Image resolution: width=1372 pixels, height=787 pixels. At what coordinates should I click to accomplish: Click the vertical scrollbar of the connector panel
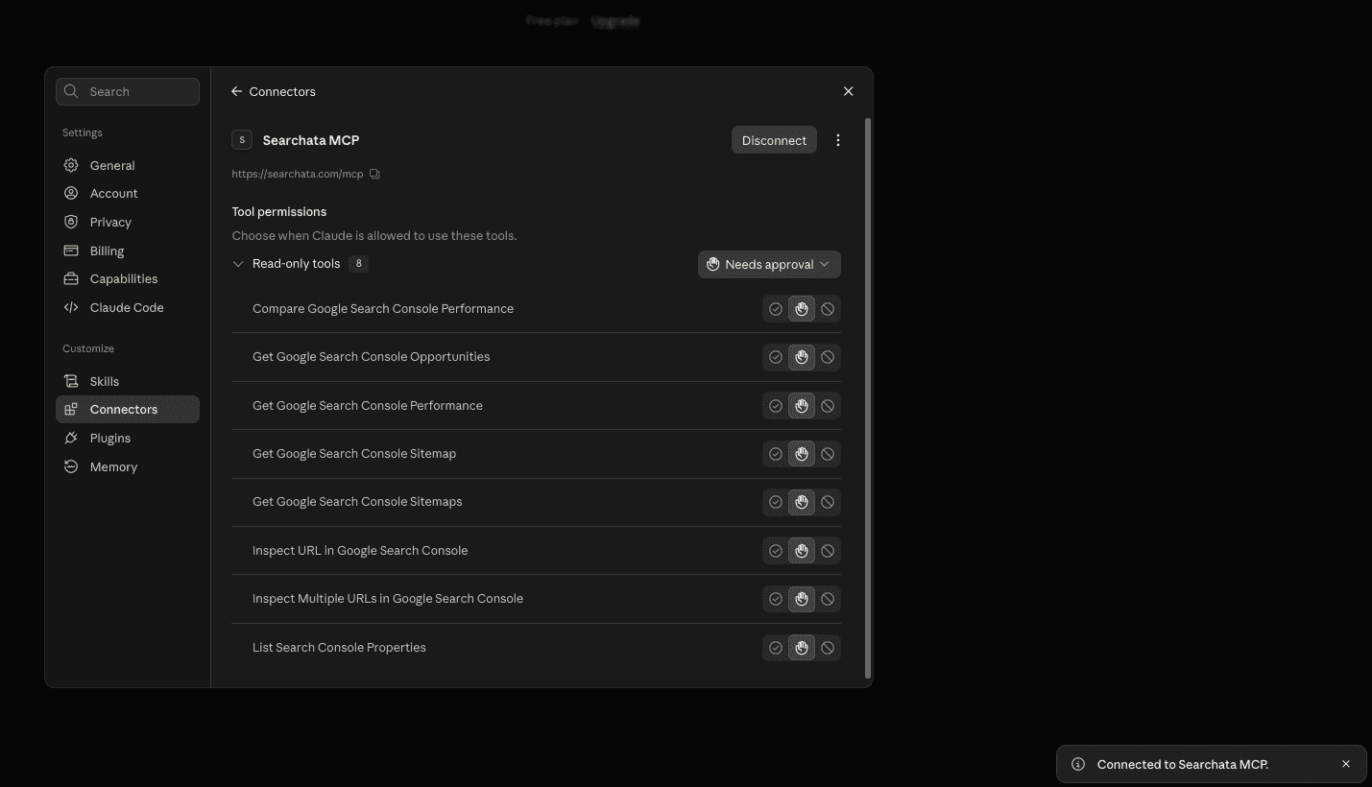pyautogui.click(x=868, y=398)
